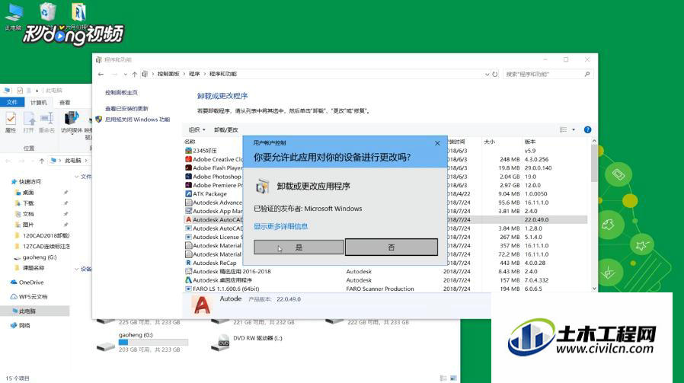
Task: Select the Adobe Flash Player row
Action: [x=386, y=168]
